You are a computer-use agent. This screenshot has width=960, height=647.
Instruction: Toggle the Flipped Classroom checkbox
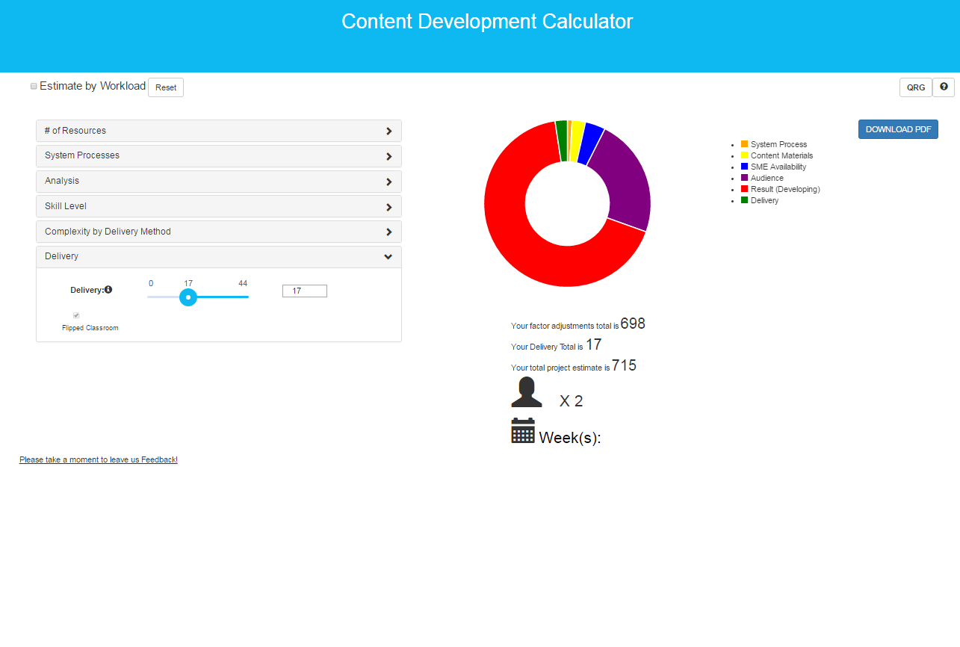point(76,315)
